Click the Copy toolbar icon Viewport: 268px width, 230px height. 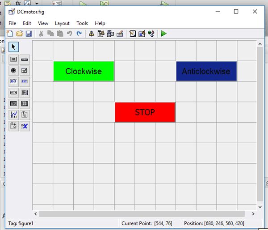(x=50, y=34)
